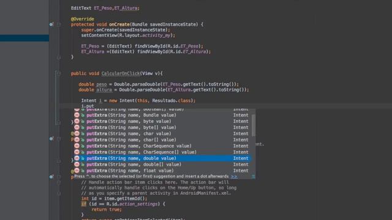Click the >> link in completion hint
The width and height of the screenshot is (392, 220).
coord(234,177)
